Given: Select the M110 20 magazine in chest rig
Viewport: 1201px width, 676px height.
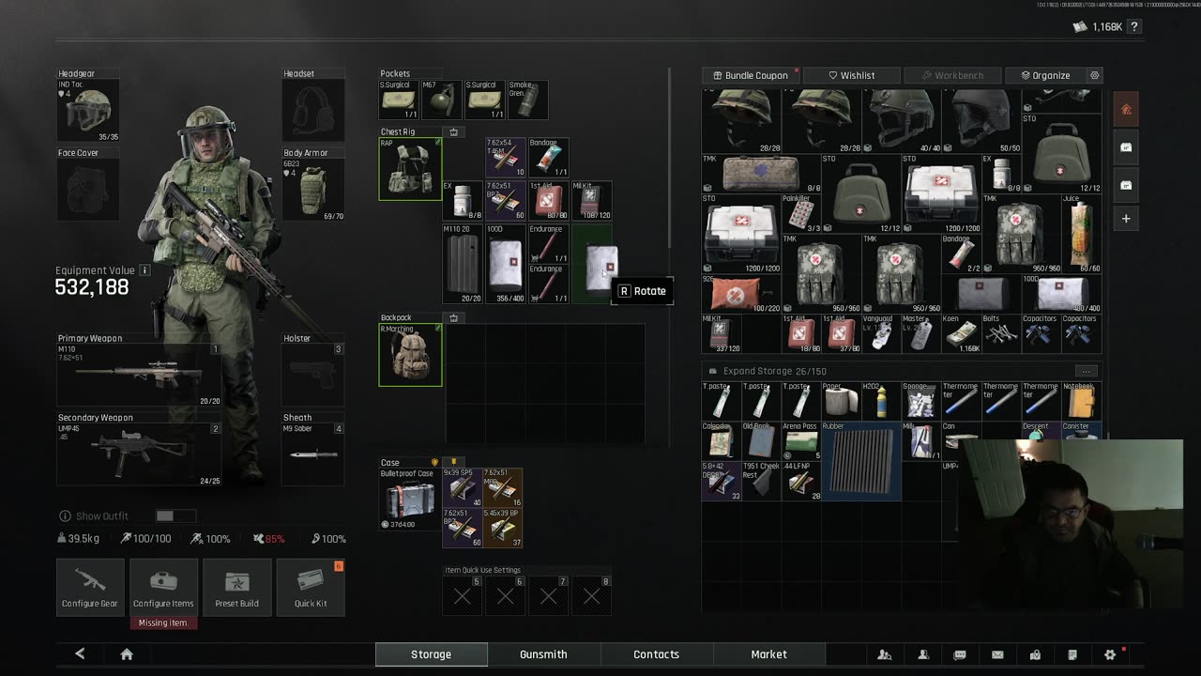Looking at the screenshot, I should pyautogui.click(x=462, y=264).
